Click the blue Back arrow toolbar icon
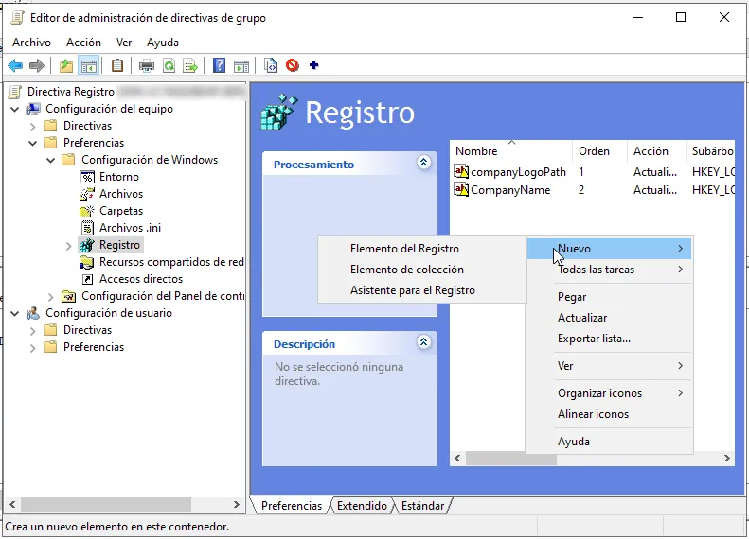This screenshot has height=539, width=749. pyautogui.click(x=16, y=65)
